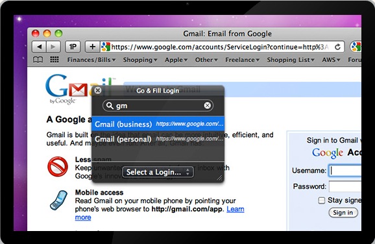
Task: Click the green zoom window button
Action: pos(58,34)
